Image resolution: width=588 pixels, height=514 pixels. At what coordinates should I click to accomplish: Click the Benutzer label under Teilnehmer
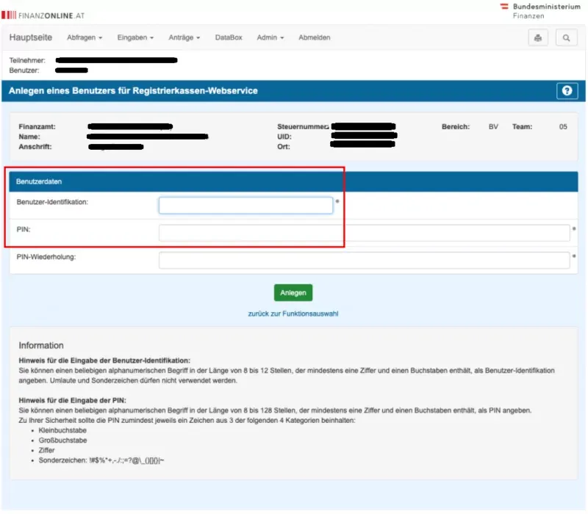tap(24, 70)
